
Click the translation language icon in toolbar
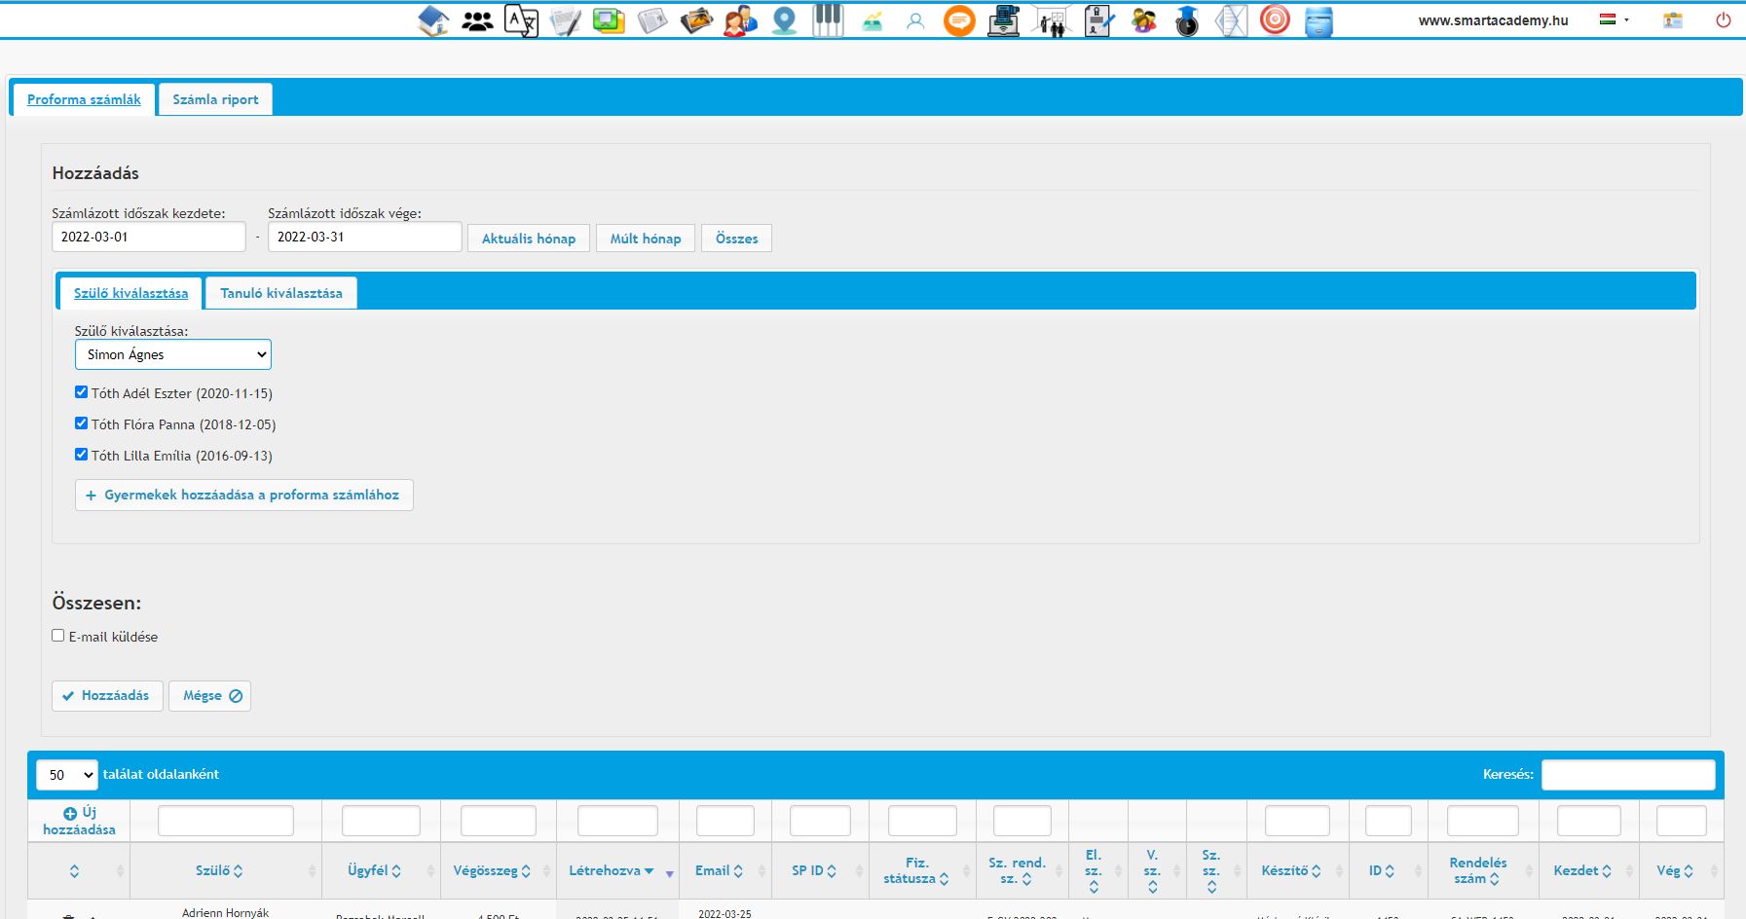[521, 20]
